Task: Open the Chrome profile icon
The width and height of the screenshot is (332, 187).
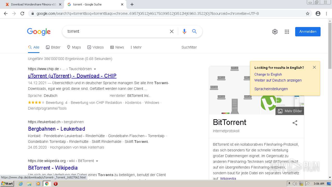Action: [x=318, y=14]
